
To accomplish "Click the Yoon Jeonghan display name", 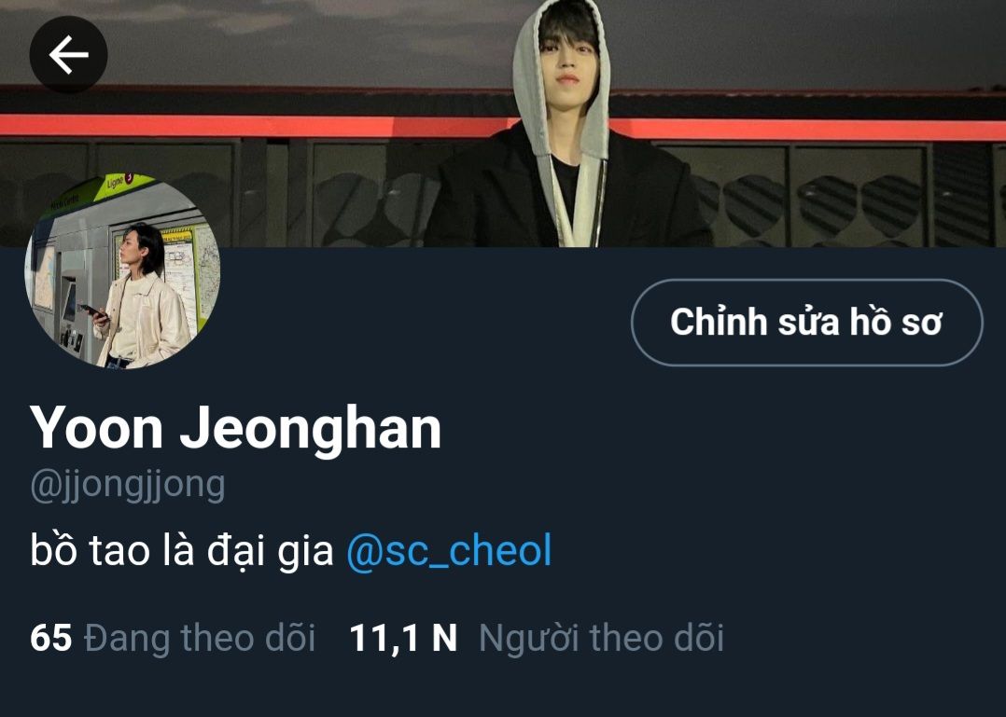I will click(235, 428).
